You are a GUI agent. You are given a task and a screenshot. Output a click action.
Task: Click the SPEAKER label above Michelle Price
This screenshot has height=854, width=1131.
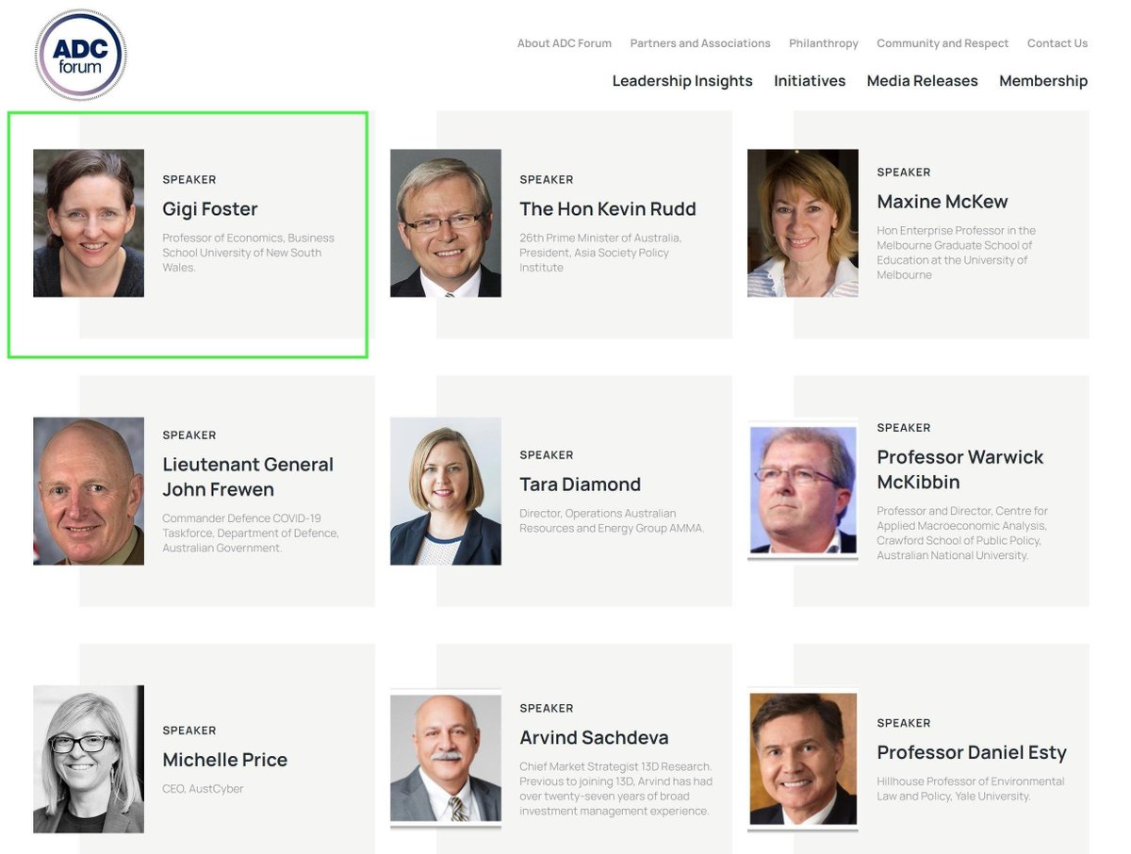pos(189,731)
